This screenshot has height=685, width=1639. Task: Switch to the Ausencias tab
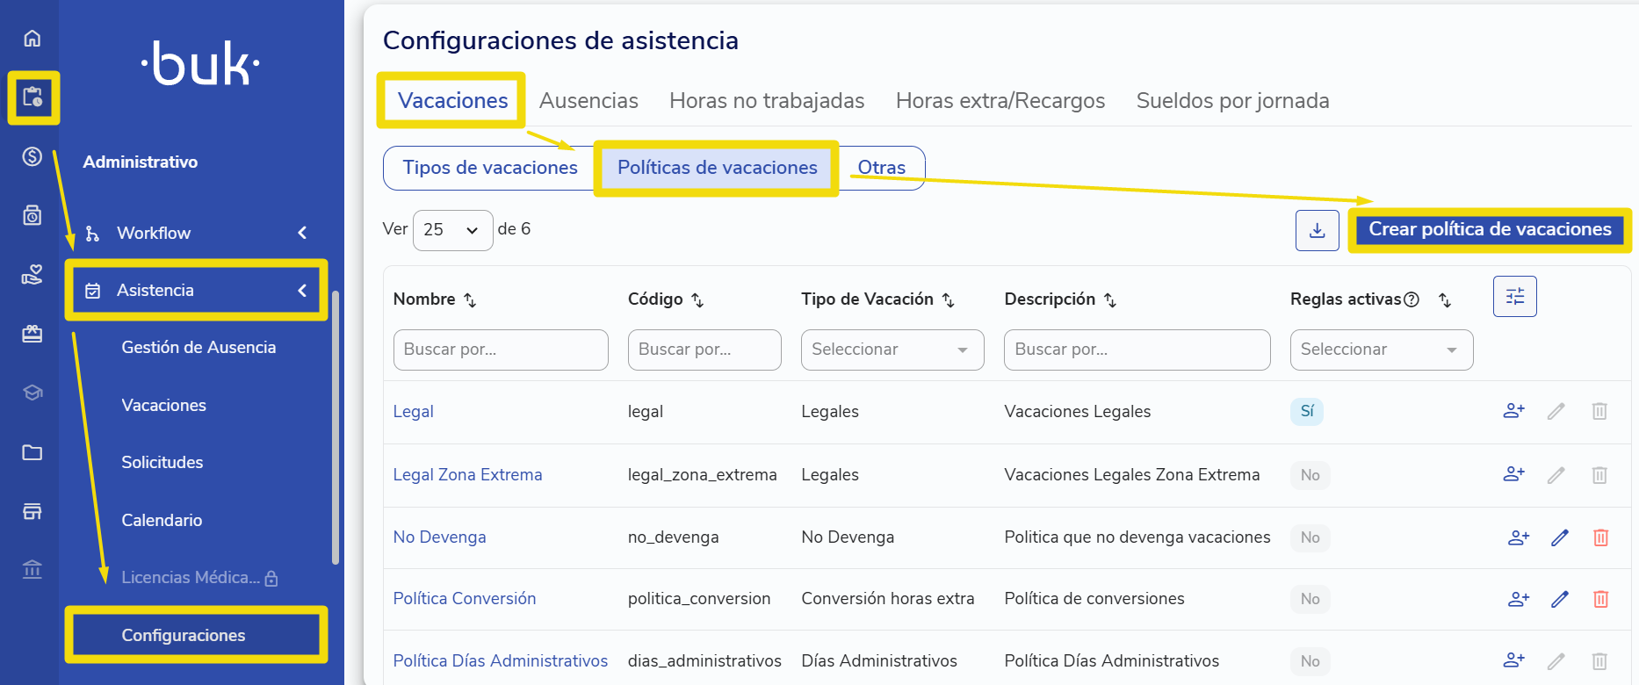pyautogui.click(x=588, y=101)
